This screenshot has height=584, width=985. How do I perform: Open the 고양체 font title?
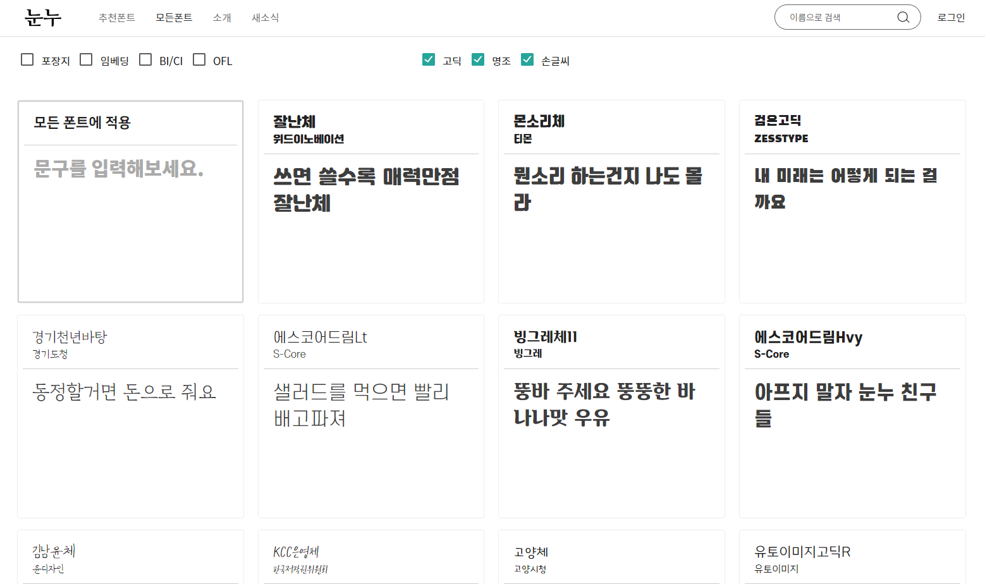[x=531, y=552]
